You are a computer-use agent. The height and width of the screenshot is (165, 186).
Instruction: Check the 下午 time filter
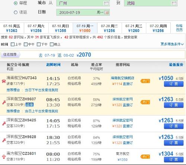pyautogui.click(x=39, y=44)
